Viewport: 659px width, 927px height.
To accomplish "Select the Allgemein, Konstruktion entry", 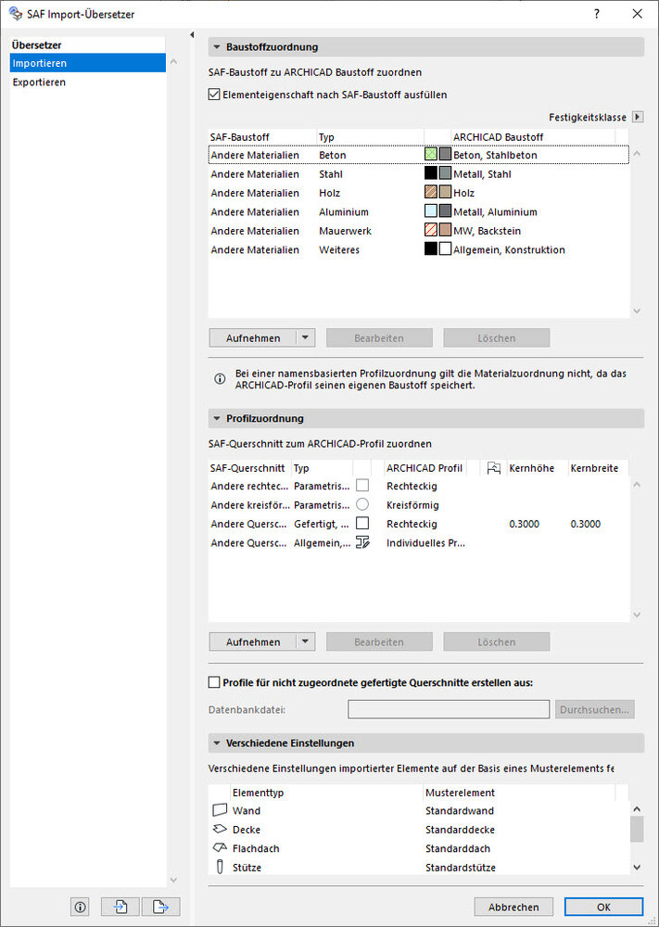I will click(x=509, y=249).
